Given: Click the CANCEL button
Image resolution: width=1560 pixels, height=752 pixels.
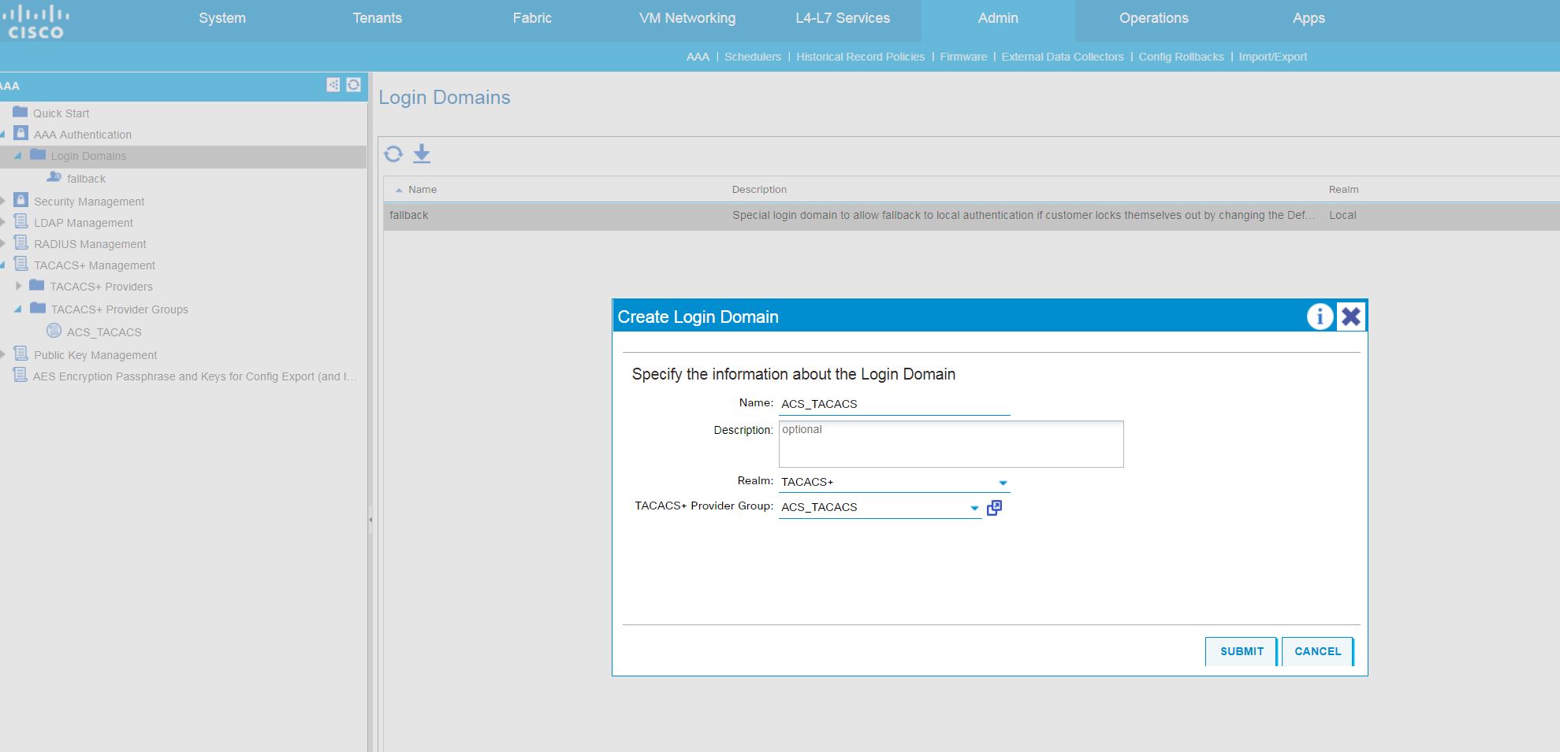Looking at the screenshot, I should point(1316,651).
